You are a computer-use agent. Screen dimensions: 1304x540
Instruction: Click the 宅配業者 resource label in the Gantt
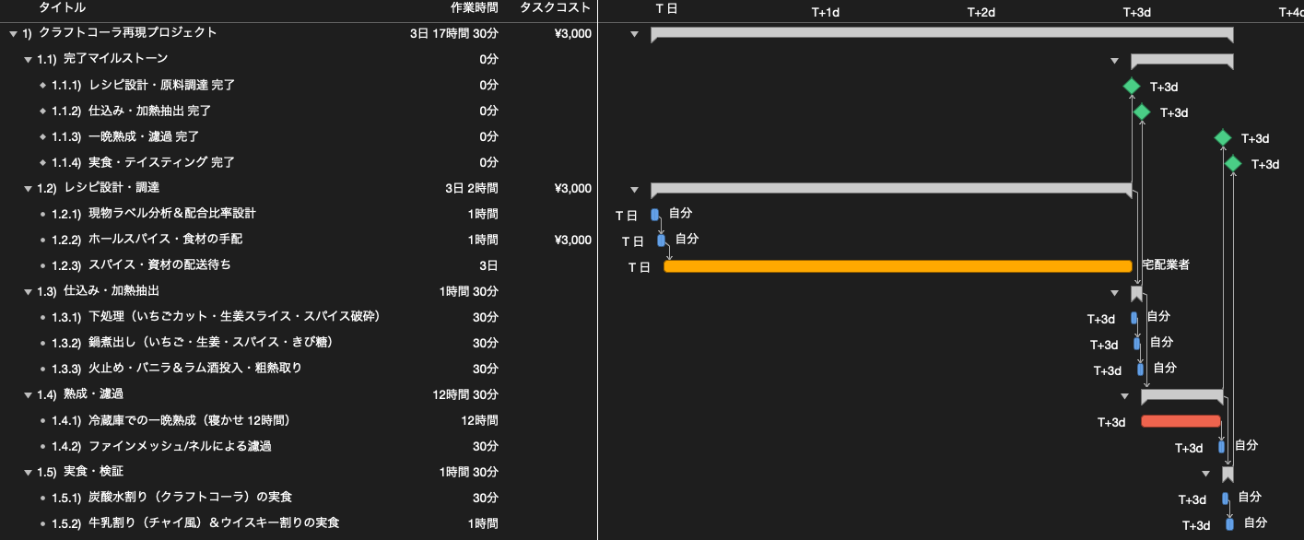(x=1166, y=265)
